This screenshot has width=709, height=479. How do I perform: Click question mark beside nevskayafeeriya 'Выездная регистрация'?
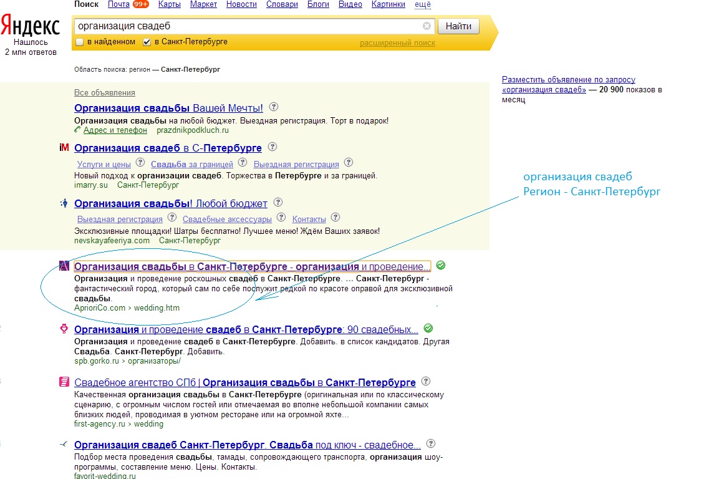(x=172, y=217)
